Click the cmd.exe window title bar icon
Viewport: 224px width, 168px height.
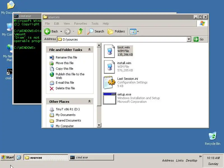[x=16, y=16]
